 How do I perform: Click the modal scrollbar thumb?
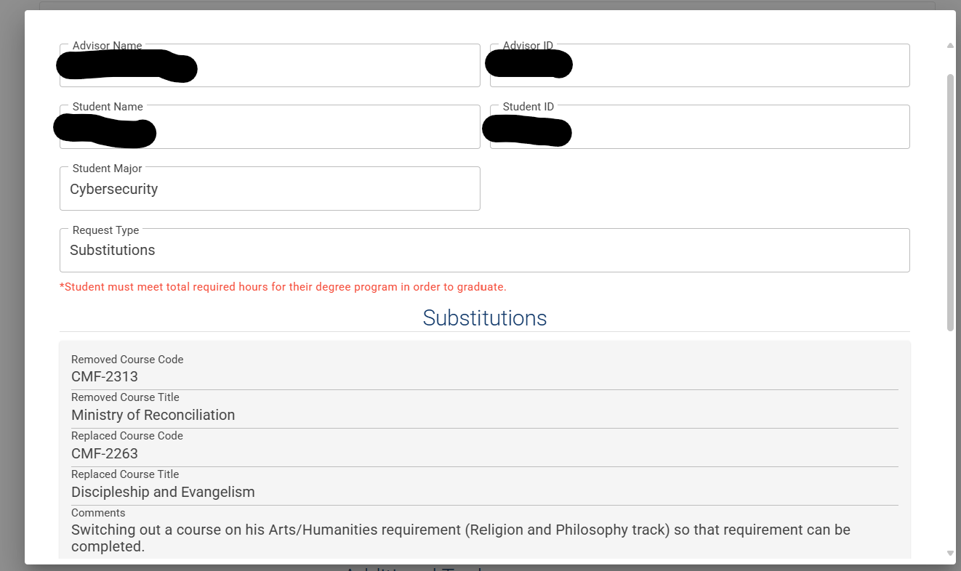pos(950,202)
